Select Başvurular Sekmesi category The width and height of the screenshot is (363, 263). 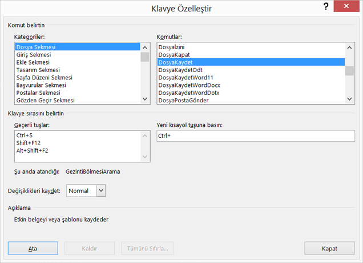click(x=78, y=85)
